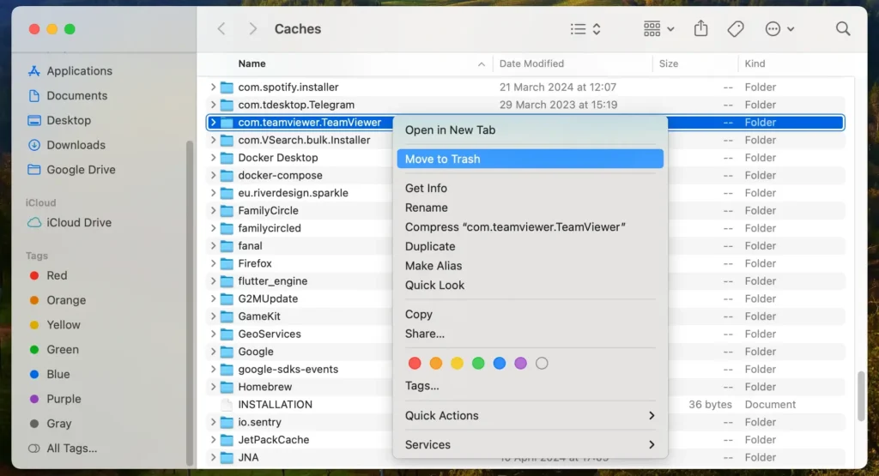The width and height of the screenshot is (879, 476).
Task: Select the Orange sidebar tag
Action: [58, 300]
